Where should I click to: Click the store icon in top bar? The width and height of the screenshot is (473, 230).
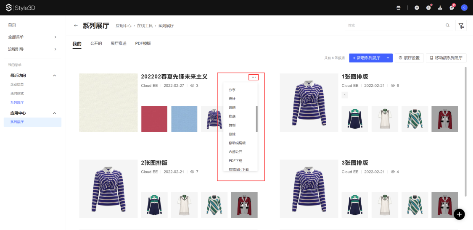[399, 8]
